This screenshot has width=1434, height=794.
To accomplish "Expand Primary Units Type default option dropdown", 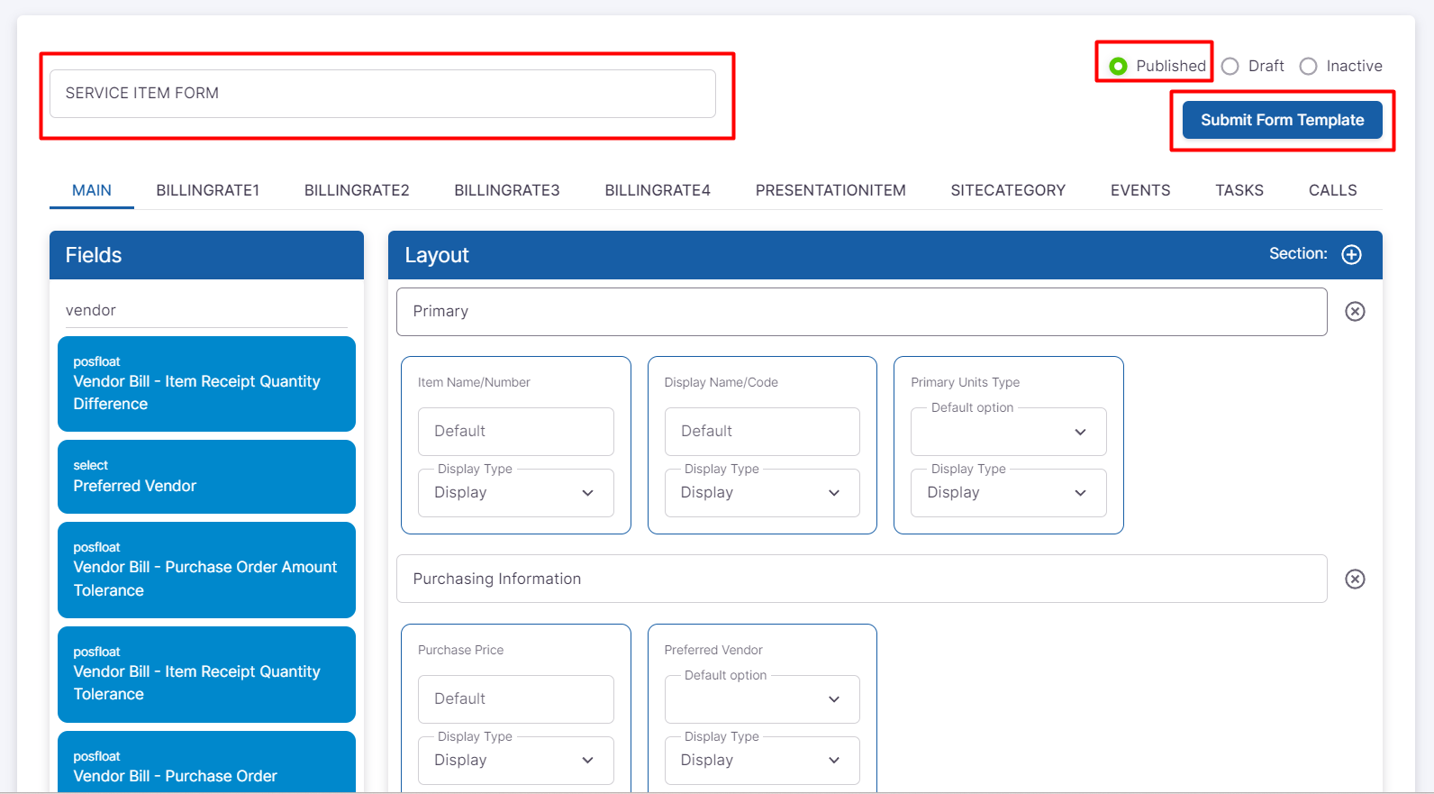I will (x=1008, y=432).
